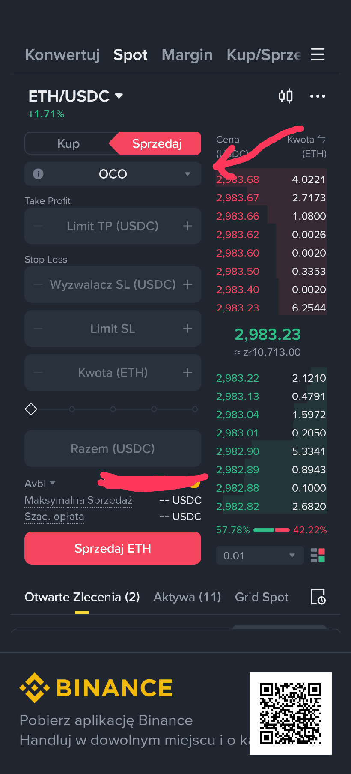Switch to the Margin tab
The height and width of the screenshot is (774, 351).
pyautogui.click(x=187, y=55)
